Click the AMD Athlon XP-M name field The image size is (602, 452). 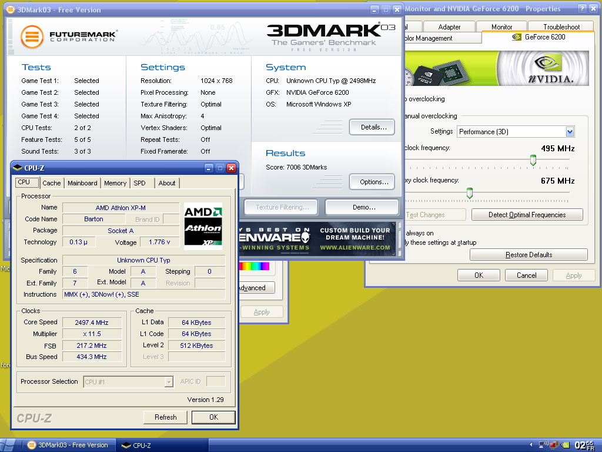point(121,208)
